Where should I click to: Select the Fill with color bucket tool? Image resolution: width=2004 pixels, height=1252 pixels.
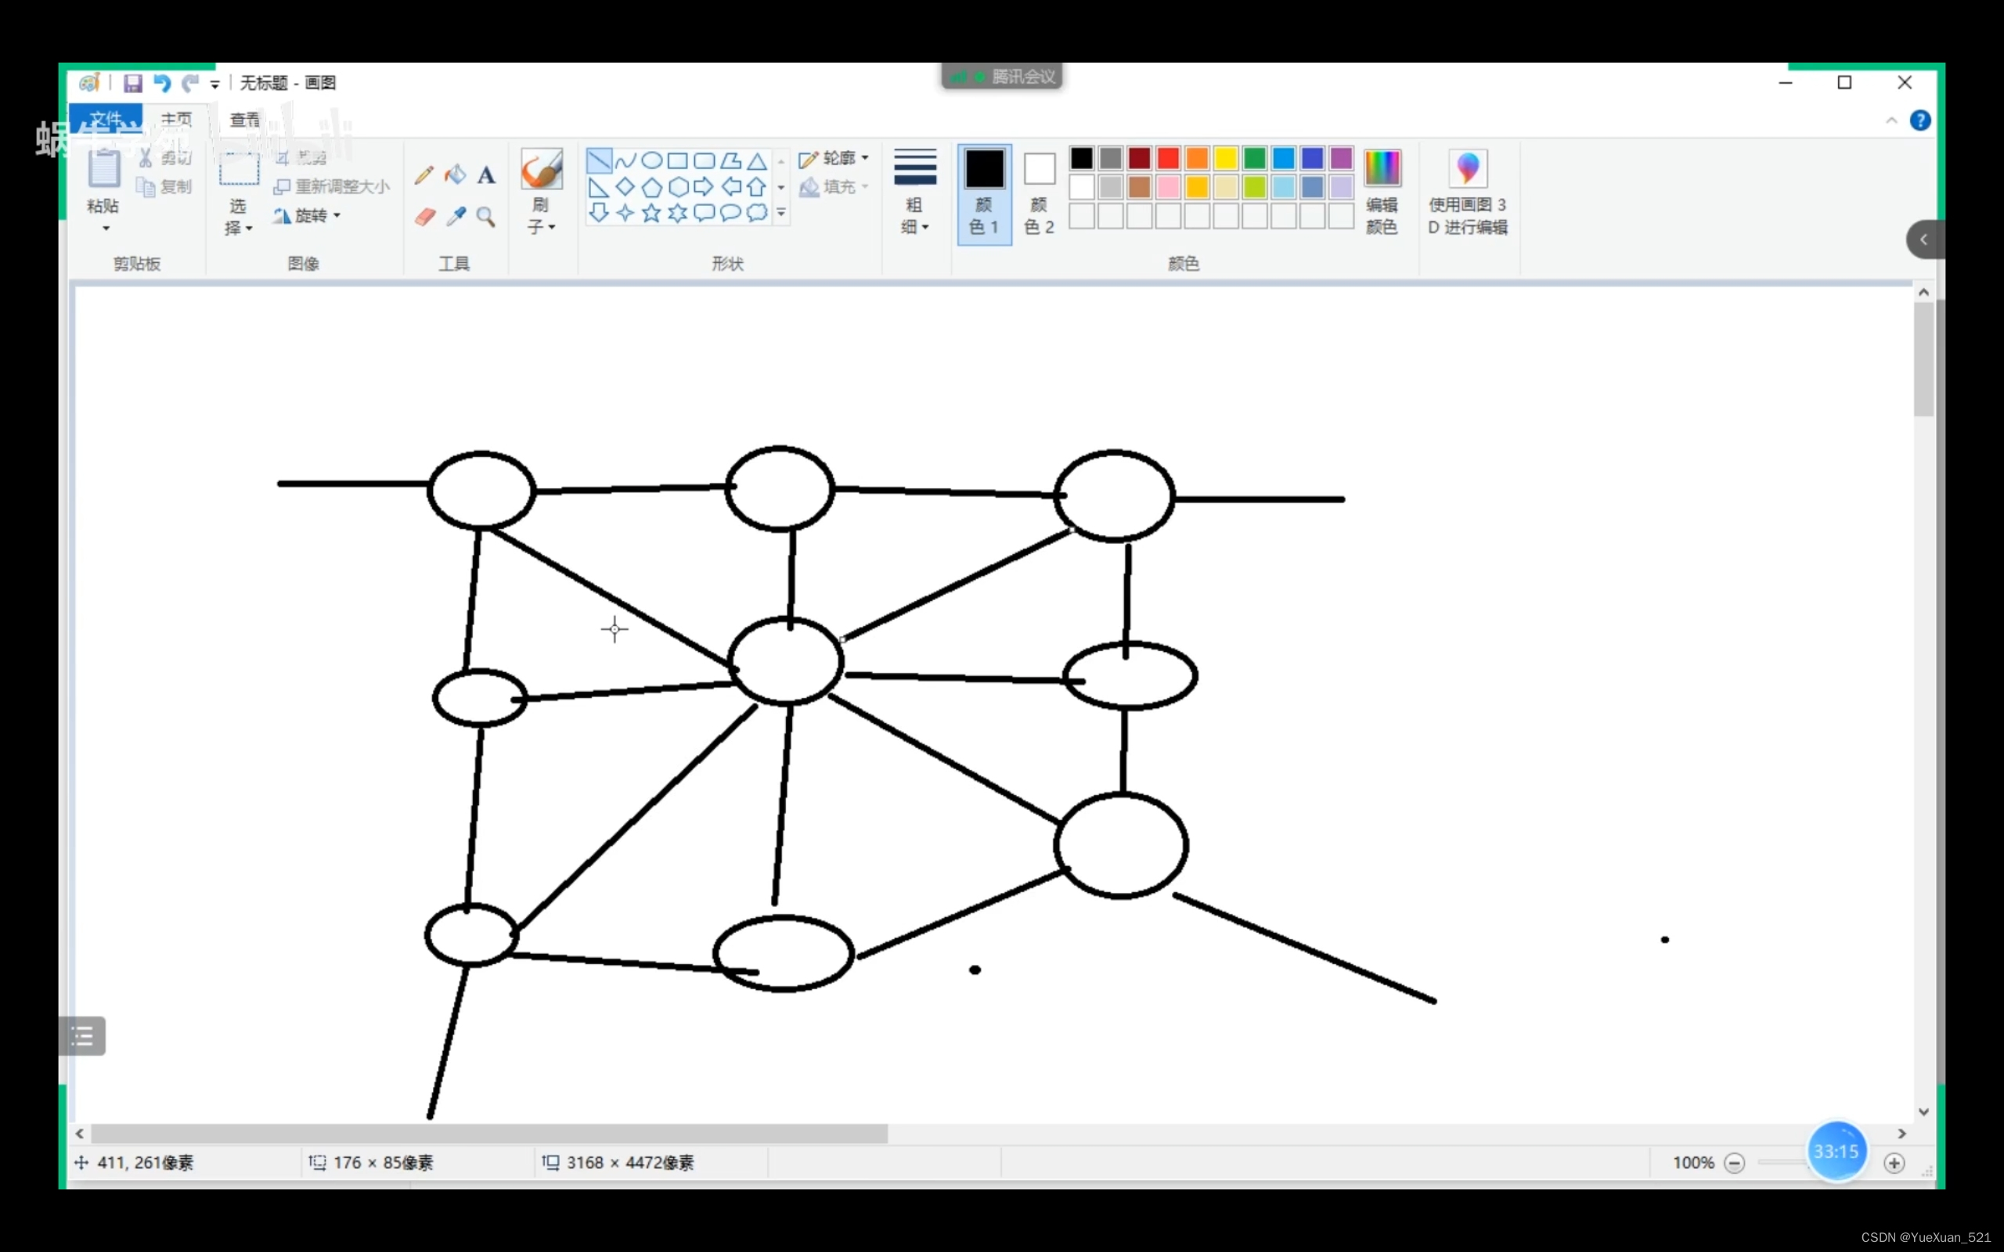click(x=455, y=174)
